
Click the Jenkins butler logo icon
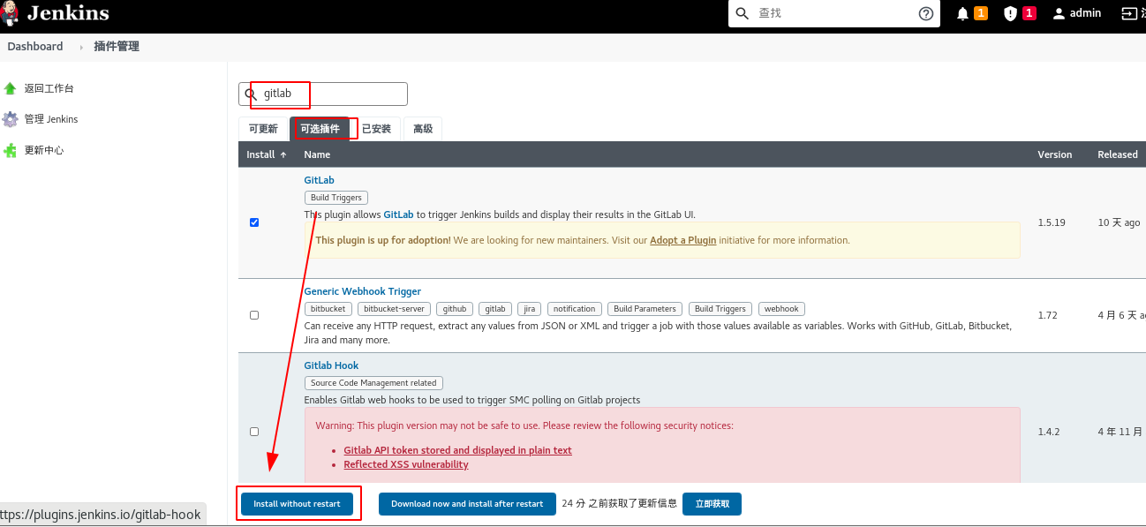[x=10, y=13]
